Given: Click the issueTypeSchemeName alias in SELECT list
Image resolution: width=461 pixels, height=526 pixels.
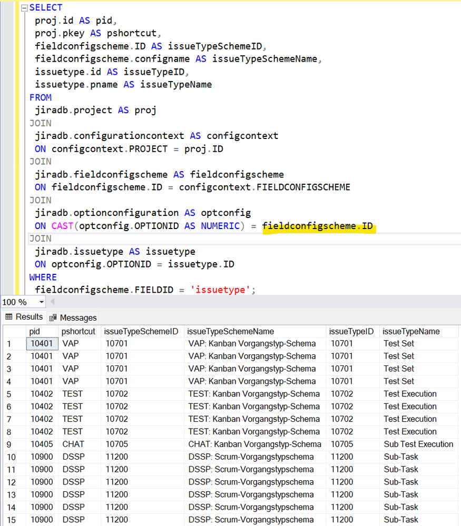Looking at the screenshot, I should tap(264, 59).
